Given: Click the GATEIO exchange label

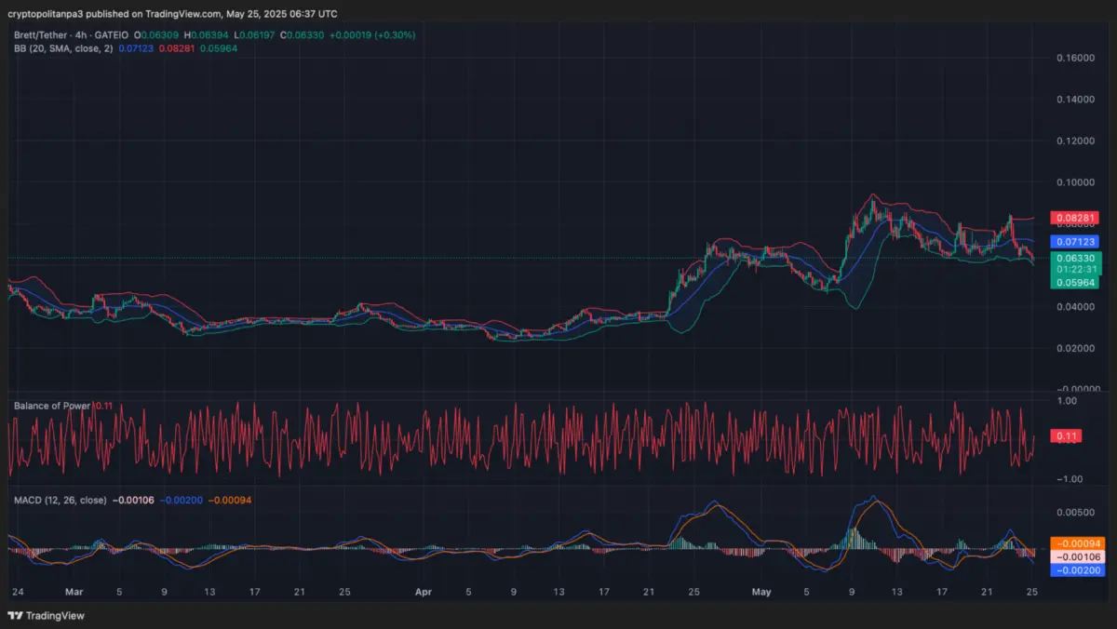Looking at the screenshot, I should [110, 34].
